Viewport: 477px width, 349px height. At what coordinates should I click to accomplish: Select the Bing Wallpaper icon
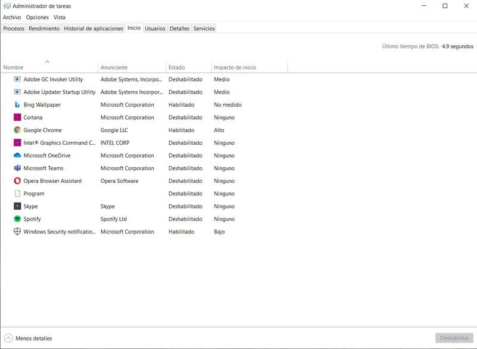pos(17,105)
